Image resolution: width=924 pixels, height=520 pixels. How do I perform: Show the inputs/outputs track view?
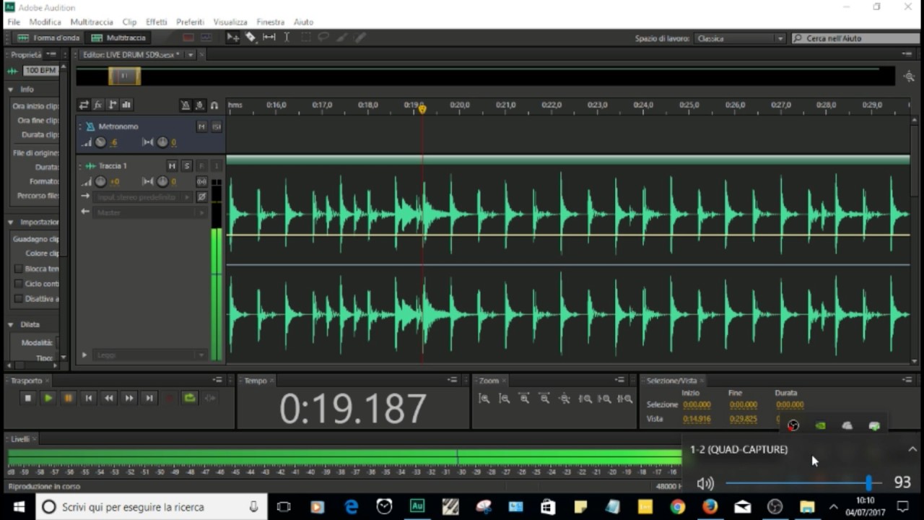click(x=84, y=105)
